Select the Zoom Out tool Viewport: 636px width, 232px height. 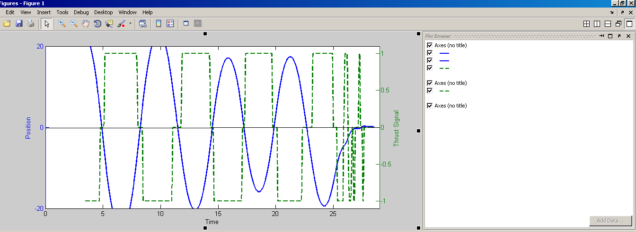click(74, 23)
